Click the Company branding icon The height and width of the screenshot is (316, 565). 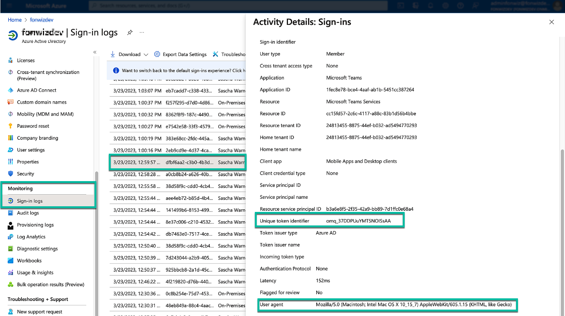pos(11,138)
